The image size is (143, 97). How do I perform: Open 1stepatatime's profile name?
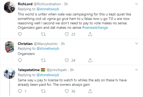pos(29,70)
